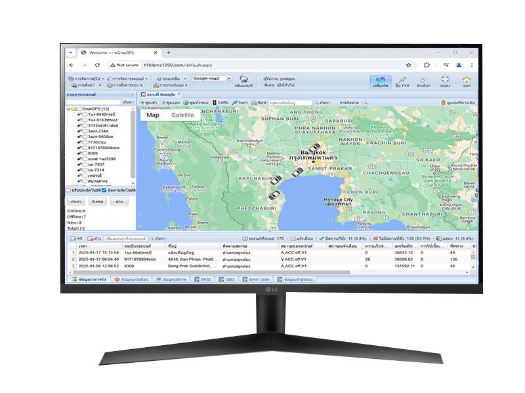The height and width of the screenshot is (393, 525).
Task: Switch to Satellite map view
Action: pos(183,115)
